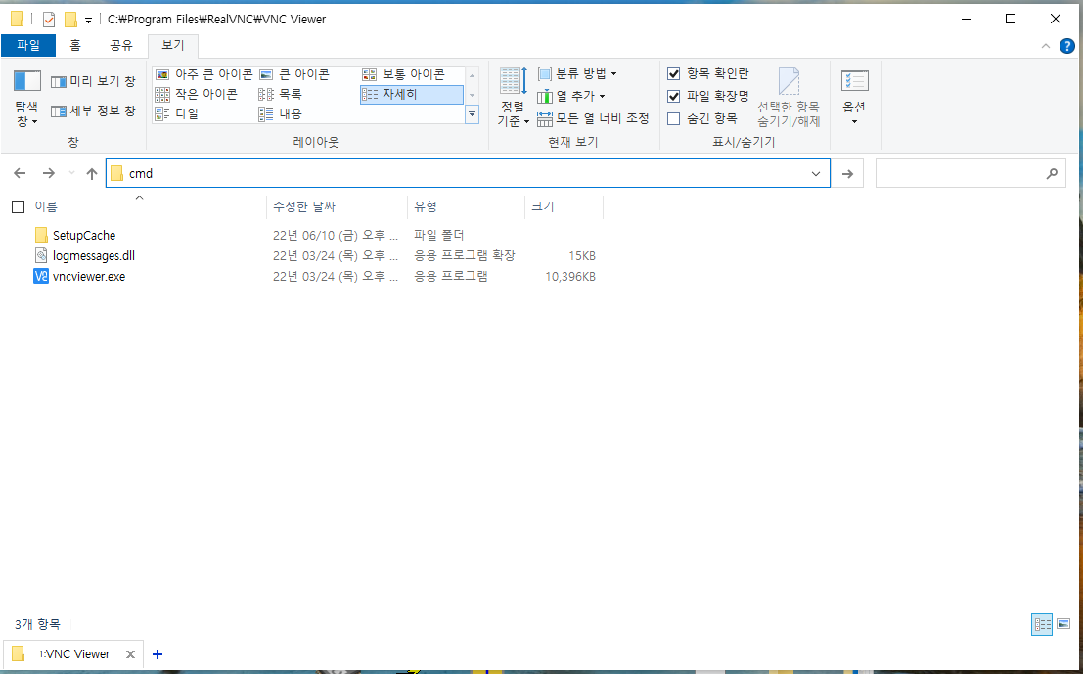
Task: Add a new tab with plus button
Action: (158, 654)
